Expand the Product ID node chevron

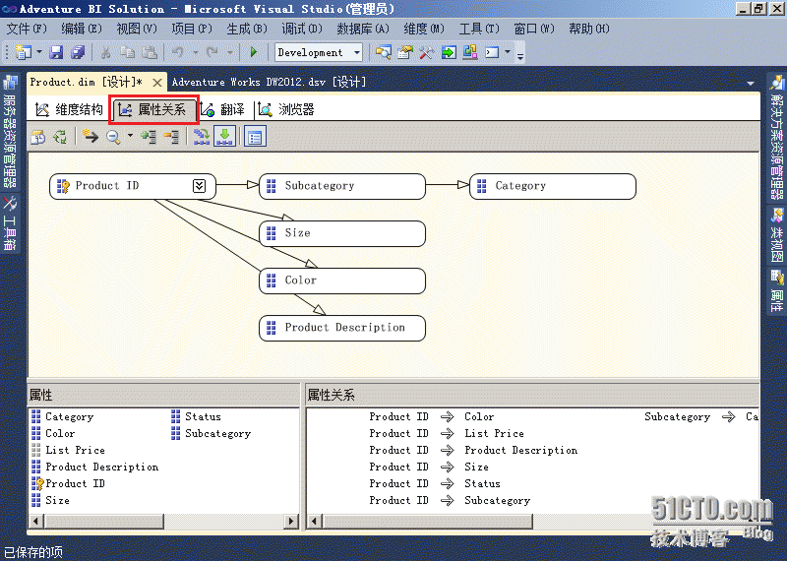200,186
